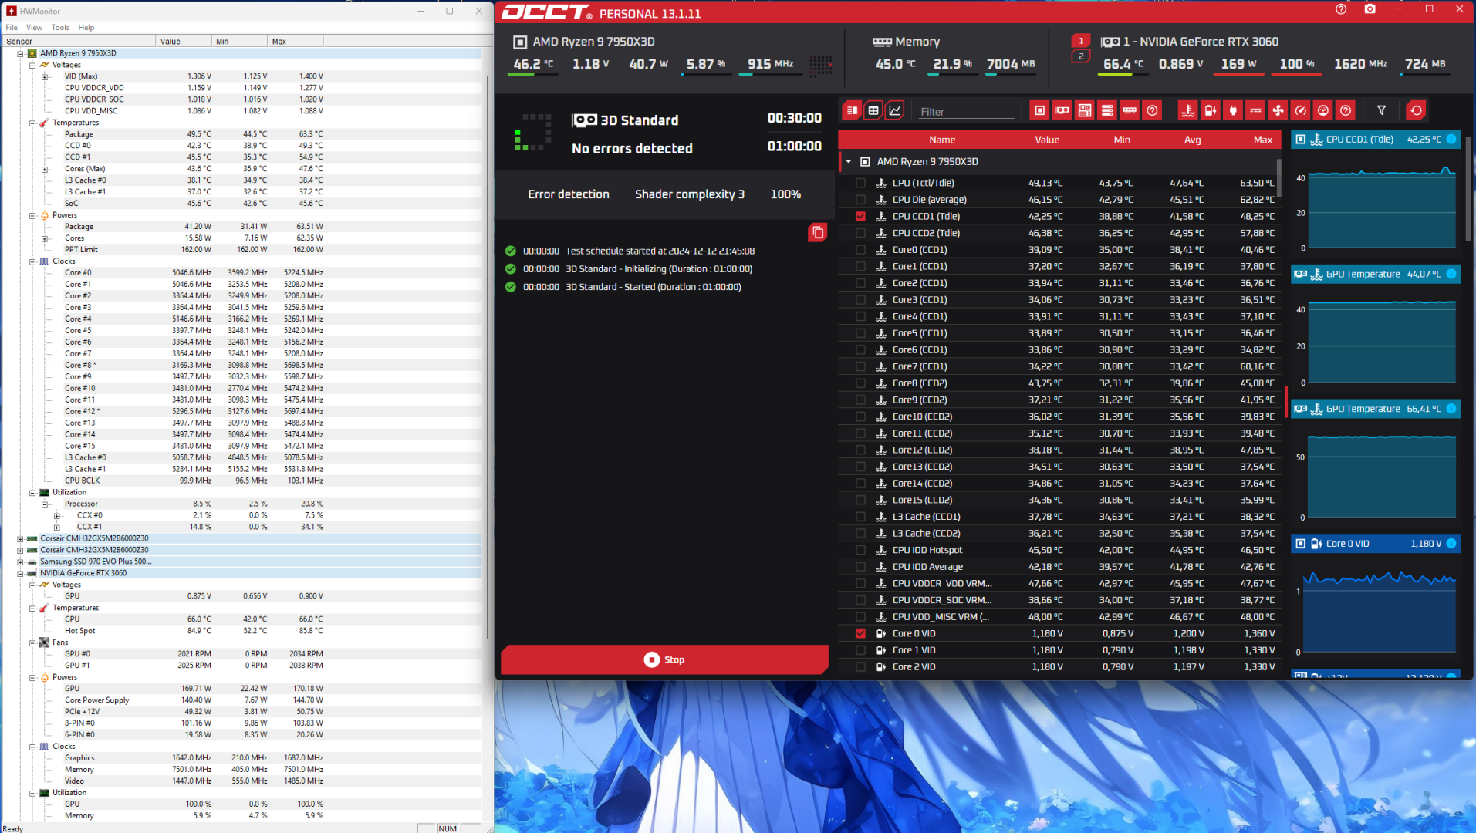Click info icon on GPU Temperature 66,41 graph

click(x=1451, y=409)
